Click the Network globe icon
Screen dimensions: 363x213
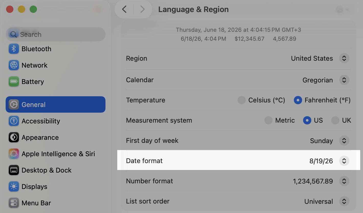[14, 65]
